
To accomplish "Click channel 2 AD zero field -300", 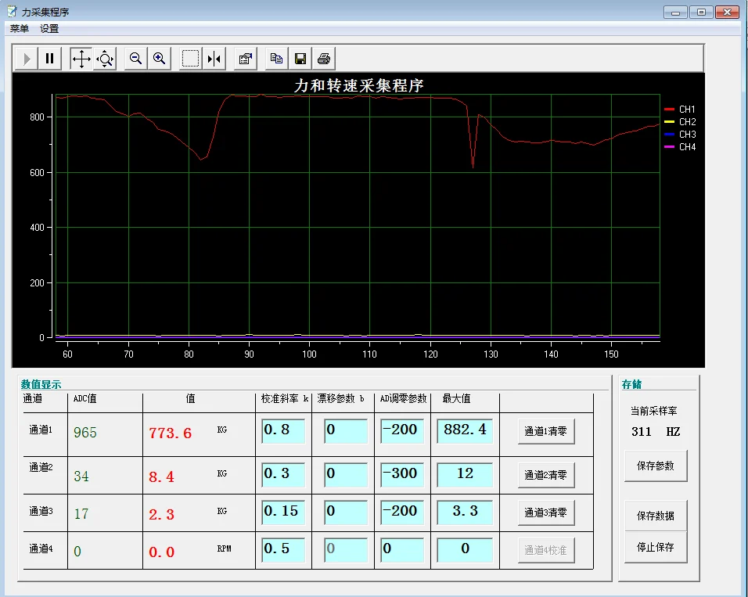I will tap(402, 474).
